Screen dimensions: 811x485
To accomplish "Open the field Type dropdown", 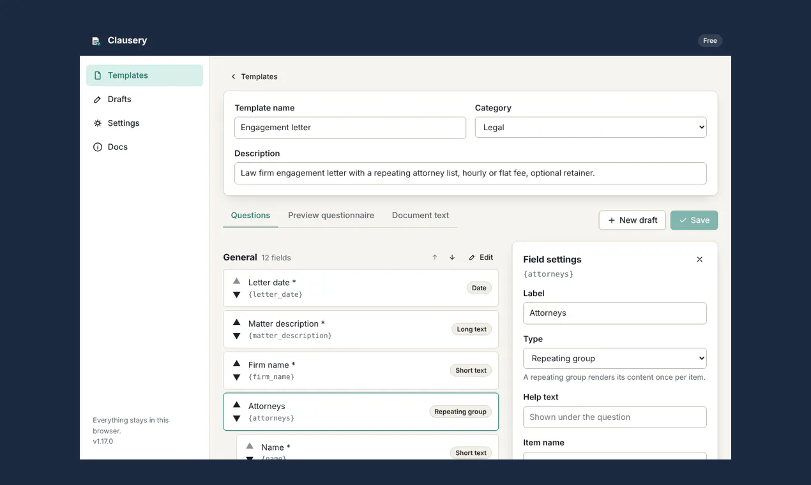I will [615, 359].
